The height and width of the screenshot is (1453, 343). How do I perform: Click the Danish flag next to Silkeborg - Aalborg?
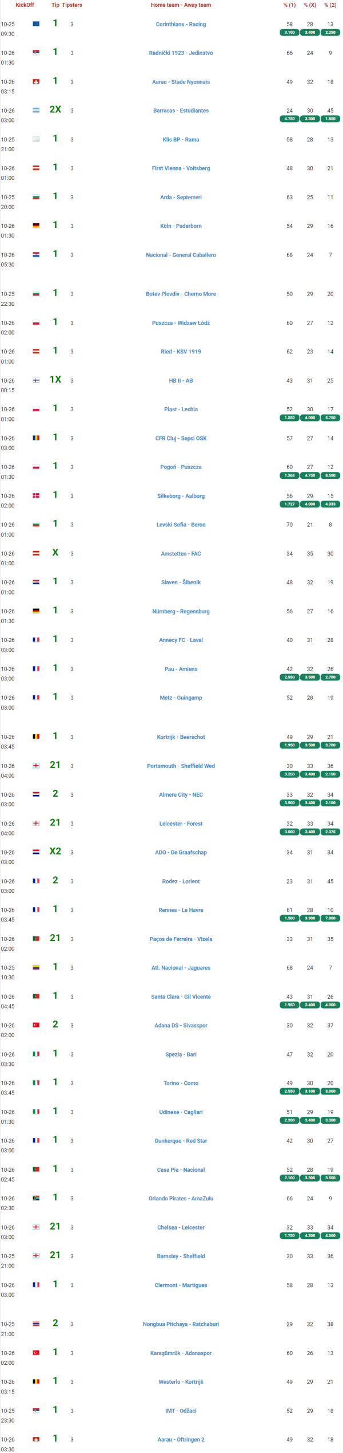click(36, 495)
